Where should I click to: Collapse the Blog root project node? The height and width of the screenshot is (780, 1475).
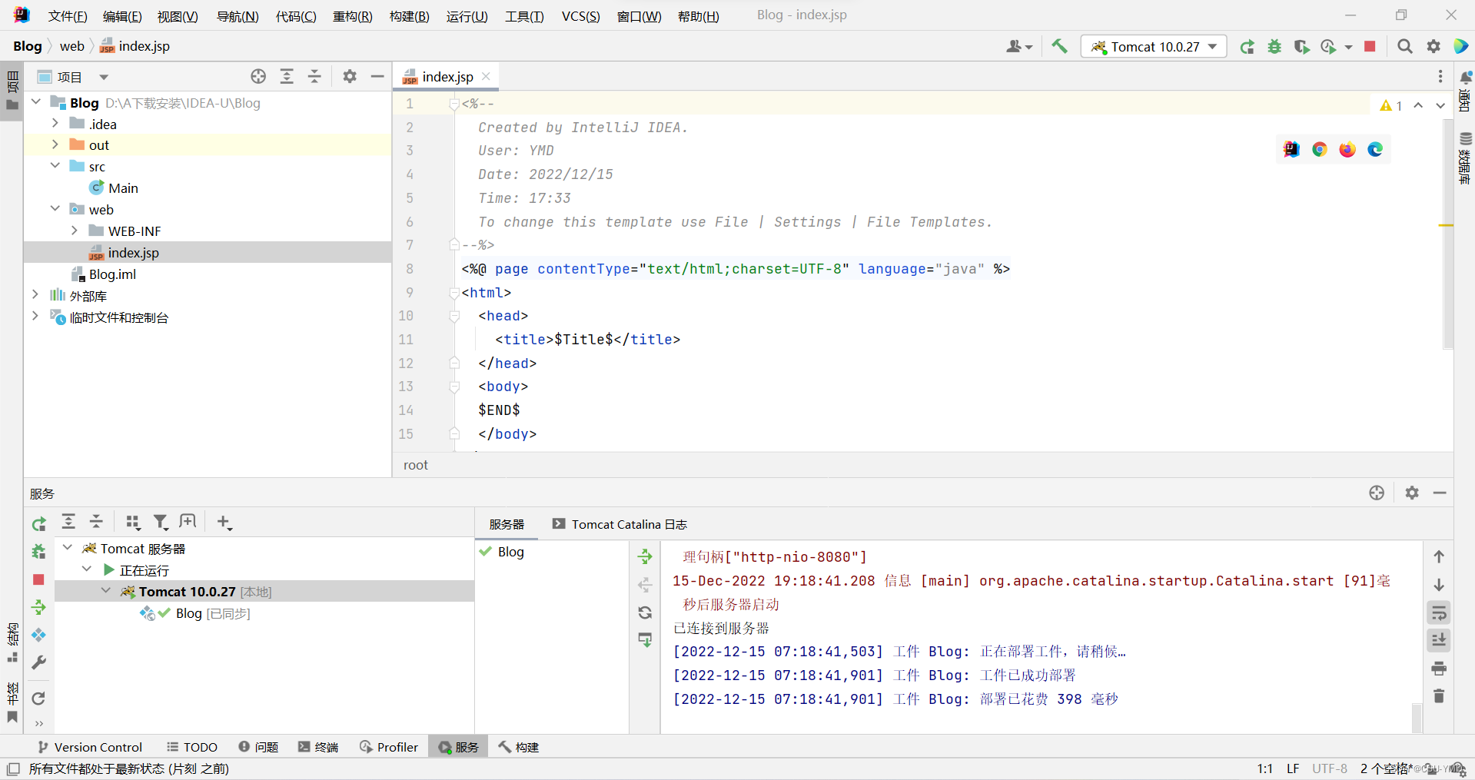point(35,101)
